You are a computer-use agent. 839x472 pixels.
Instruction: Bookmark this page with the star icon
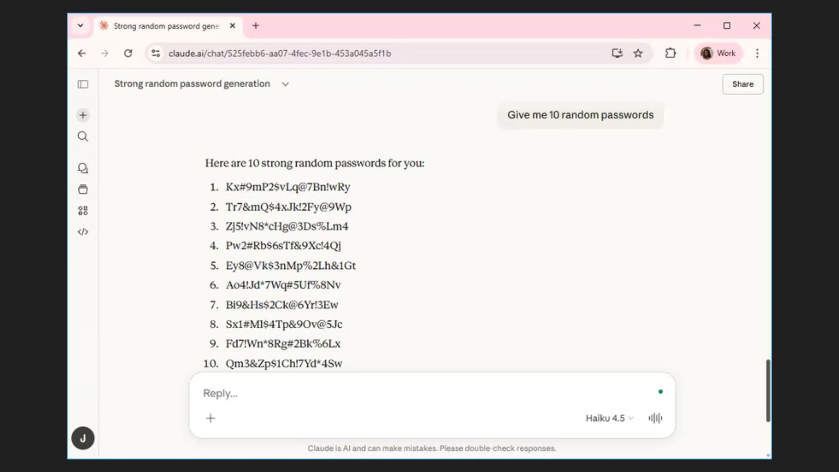[x=638, y=53]
